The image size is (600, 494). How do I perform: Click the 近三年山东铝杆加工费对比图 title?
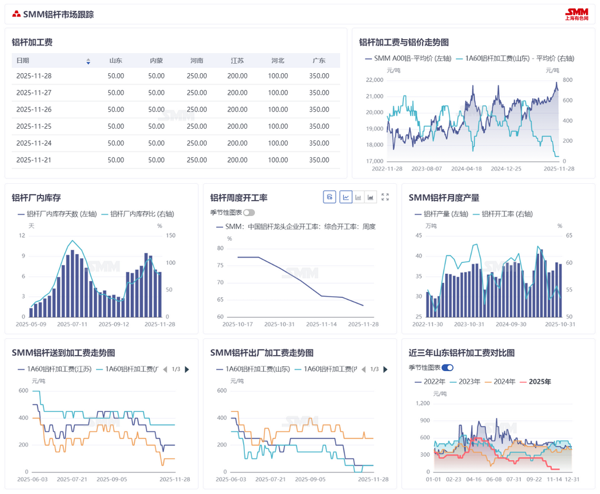click(462, 353)
